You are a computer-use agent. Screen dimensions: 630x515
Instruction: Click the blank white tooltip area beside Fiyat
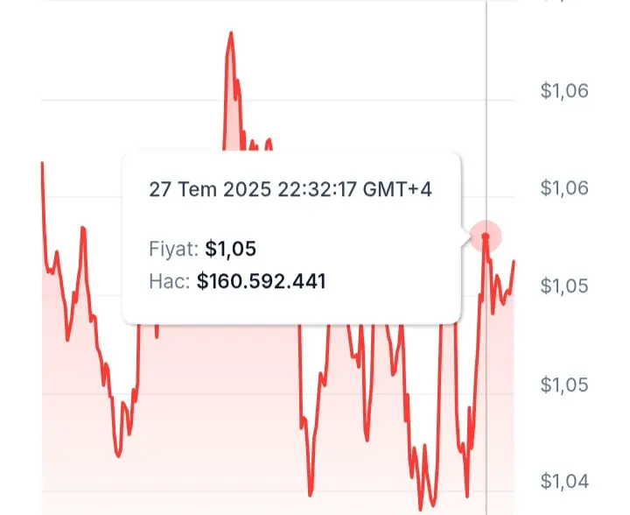pyautogui.click(x=358, y=249)
